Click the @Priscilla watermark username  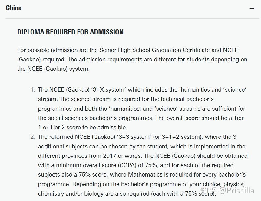click(x=237, y=190)
